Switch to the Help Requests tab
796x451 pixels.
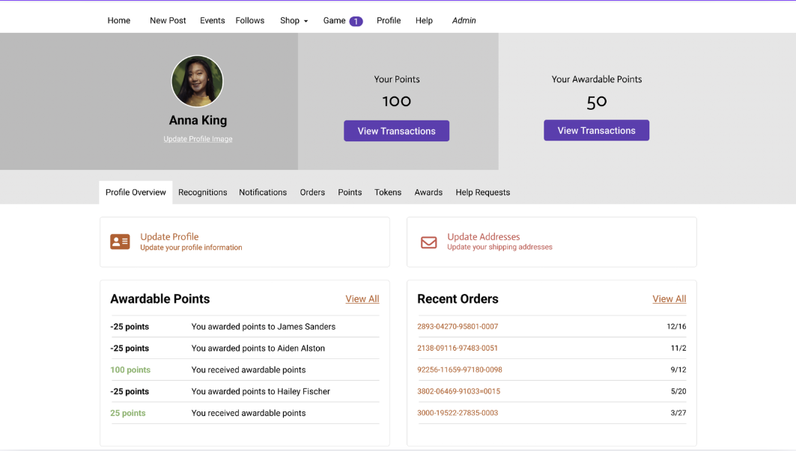click(x=482, y=192)
